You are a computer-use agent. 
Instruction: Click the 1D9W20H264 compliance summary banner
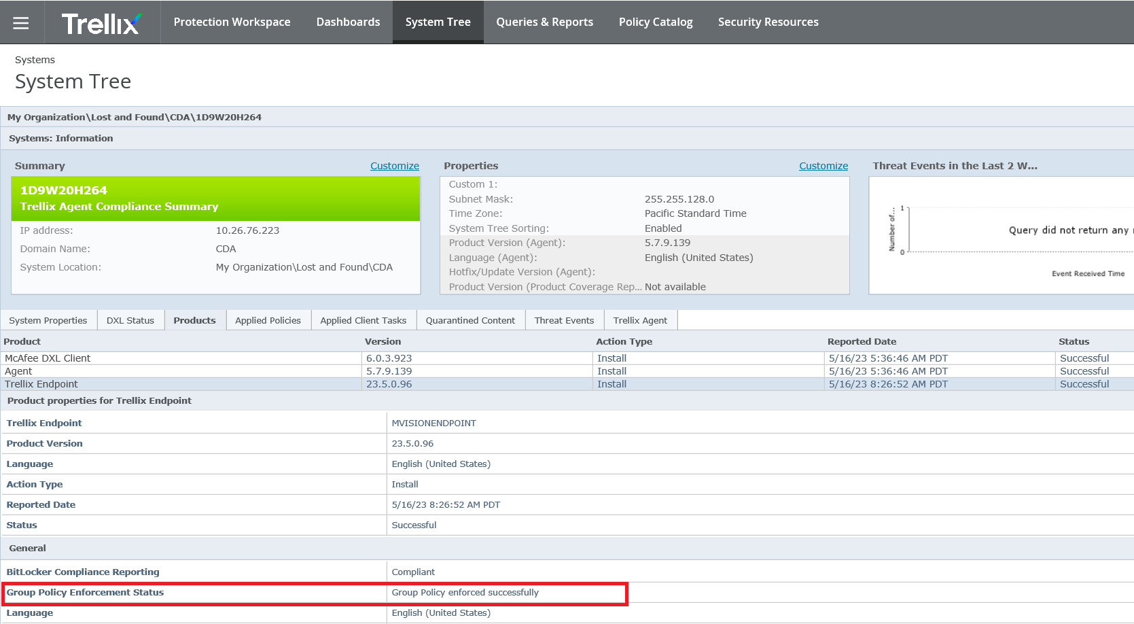(x=216, y=198)
